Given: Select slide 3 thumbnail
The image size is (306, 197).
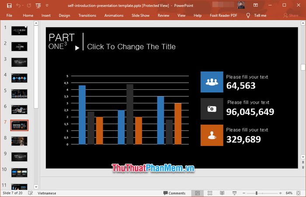Looking at the screenshot, I should [19, 62].
